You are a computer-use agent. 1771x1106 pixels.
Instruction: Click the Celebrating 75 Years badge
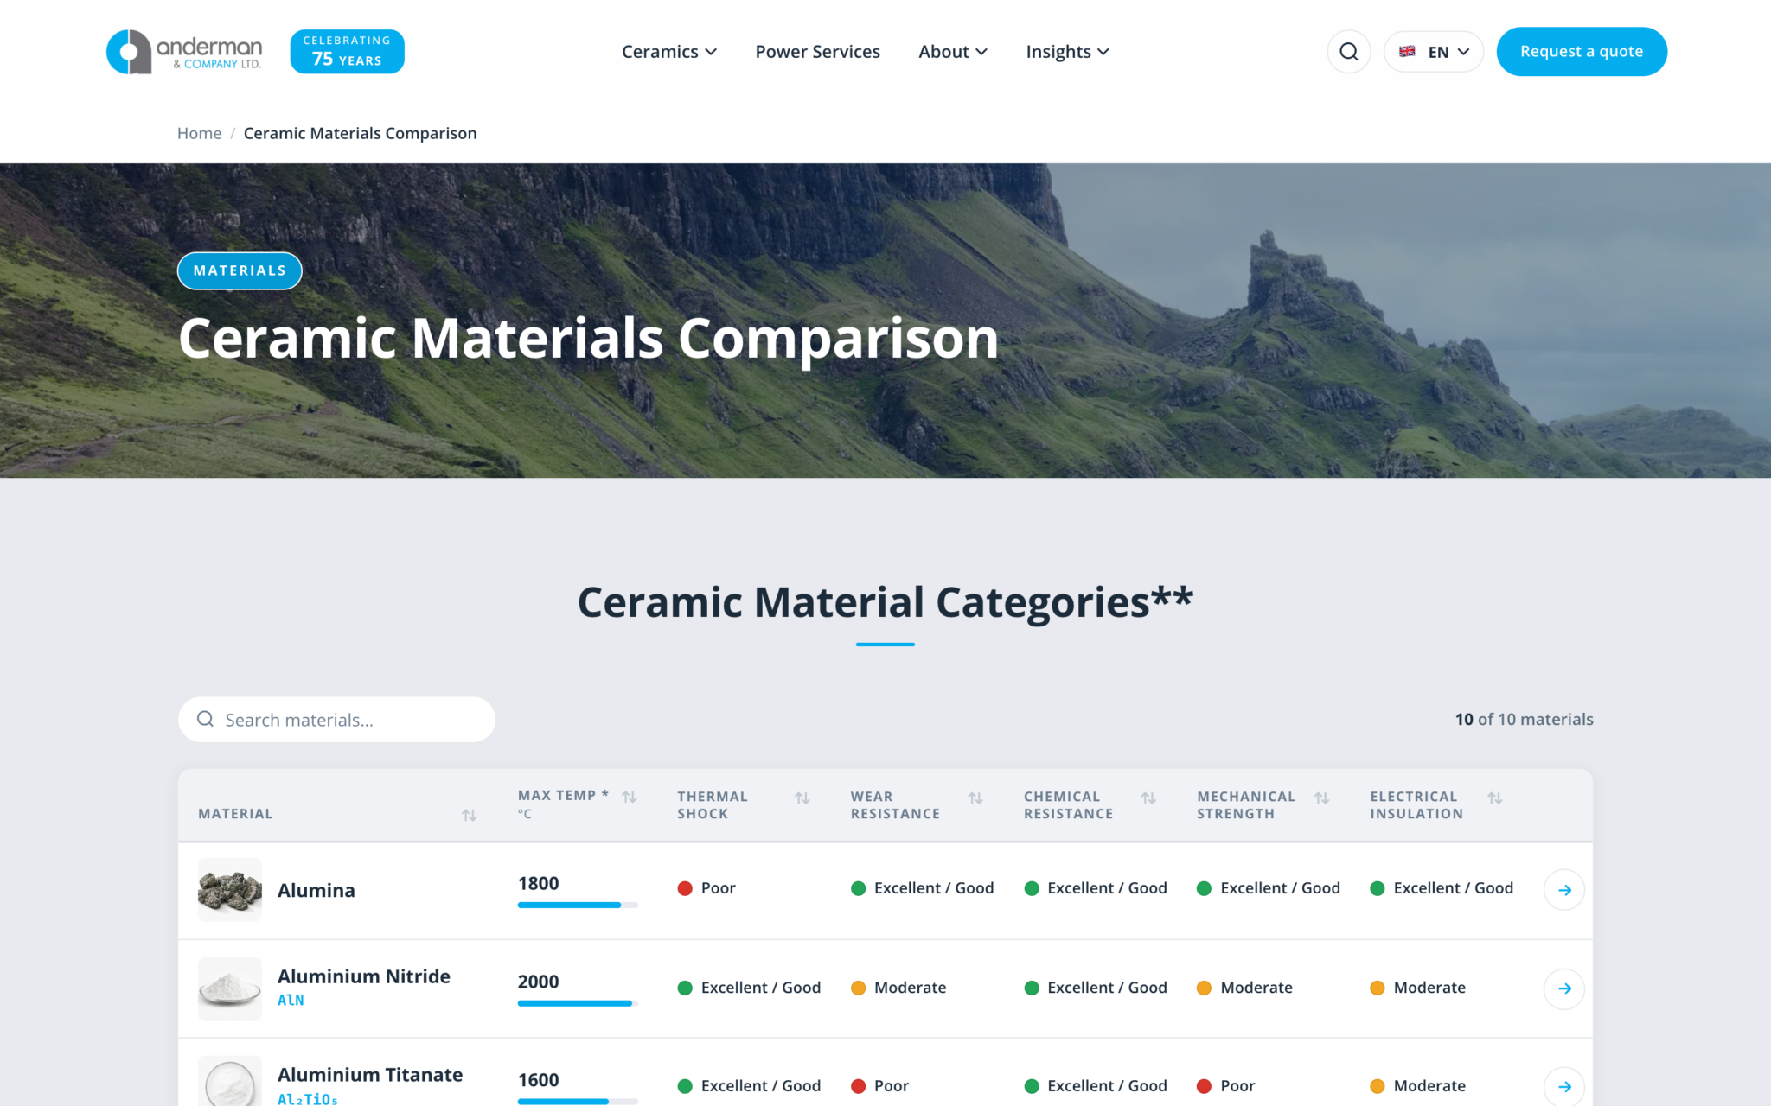[x=347, y=52]
